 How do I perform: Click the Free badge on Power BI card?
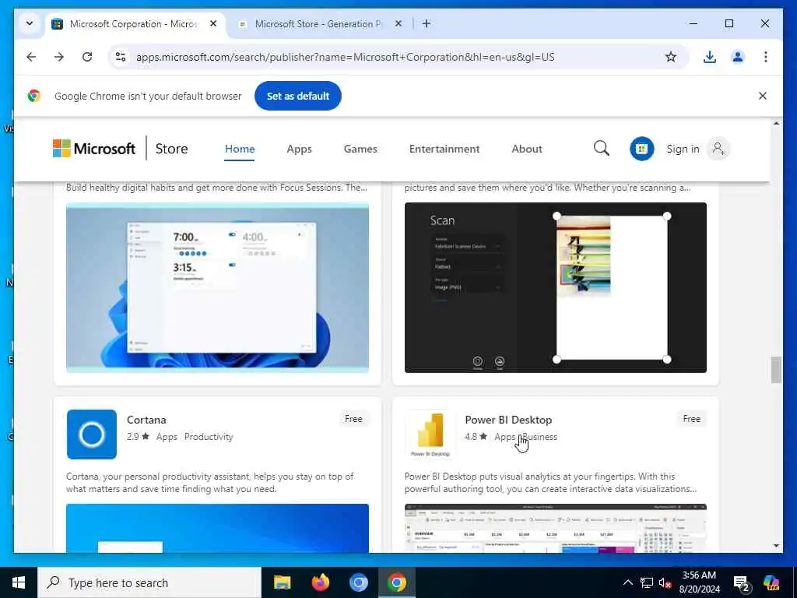click(691, 419)
